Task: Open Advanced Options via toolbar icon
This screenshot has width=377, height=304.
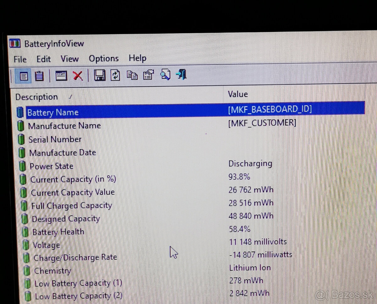Action: click(61, 75)
